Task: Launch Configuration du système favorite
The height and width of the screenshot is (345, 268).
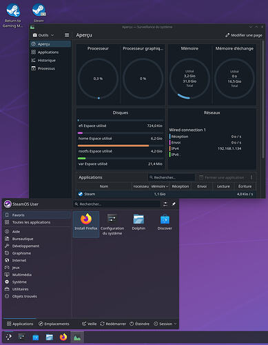Action: pos(112,224)
